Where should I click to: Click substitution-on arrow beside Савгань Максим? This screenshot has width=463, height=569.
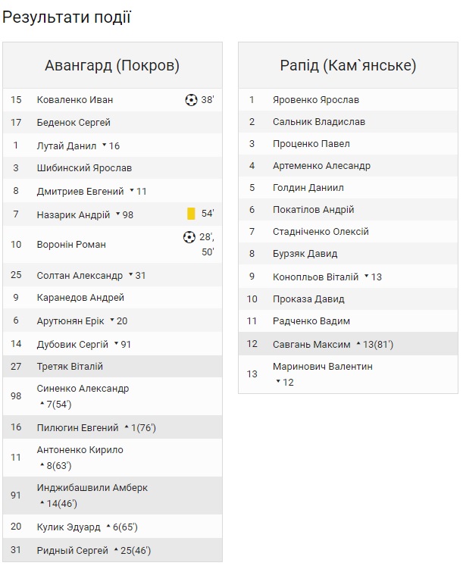358,344
